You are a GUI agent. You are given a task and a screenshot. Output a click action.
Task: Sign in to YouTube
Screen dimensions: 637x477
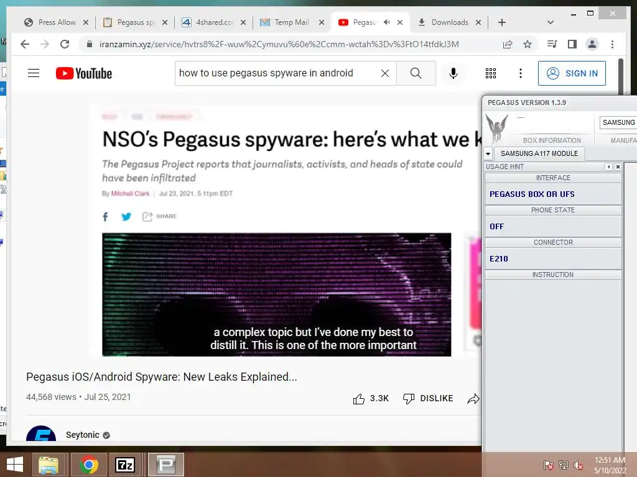click(572, 73)
